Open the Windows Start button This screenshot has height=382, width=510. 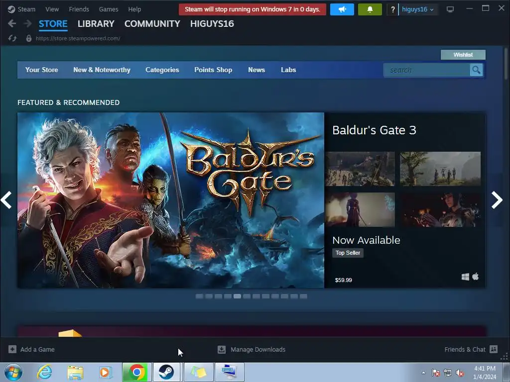coord(13,372)
